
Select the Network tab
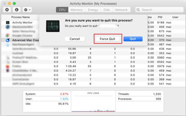121,10
